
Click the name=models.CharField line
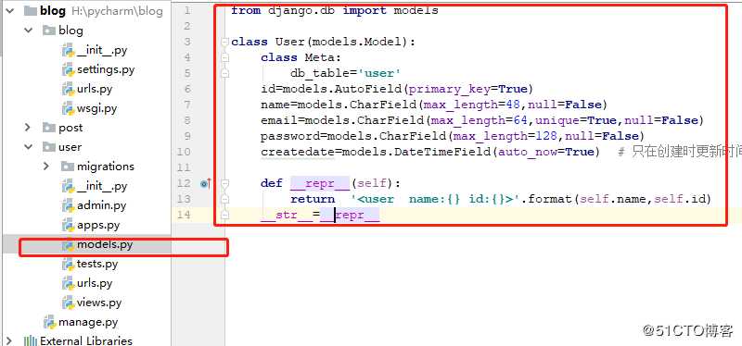tap(434, 105)
